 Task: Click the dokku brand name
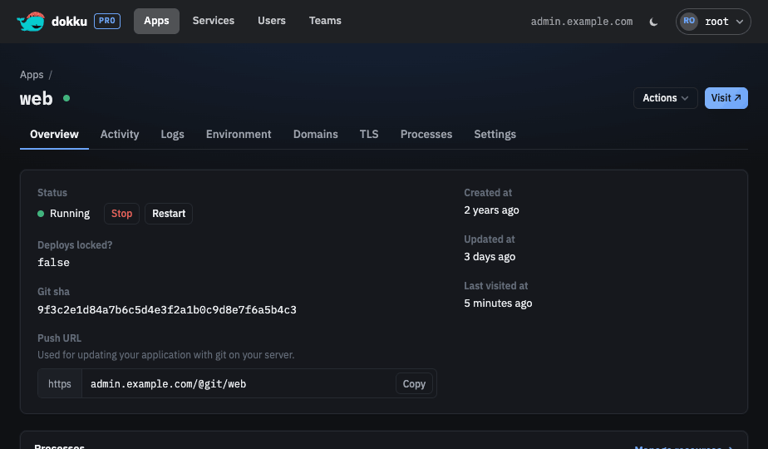click(x=69, y=22)
